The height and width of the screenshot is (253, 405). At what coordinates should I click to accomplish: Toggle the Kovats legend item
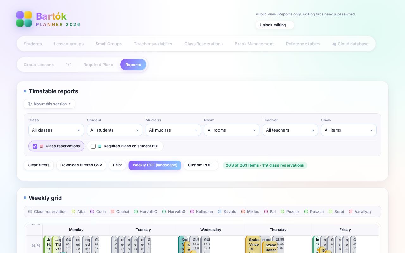click(x=227, y=212)
